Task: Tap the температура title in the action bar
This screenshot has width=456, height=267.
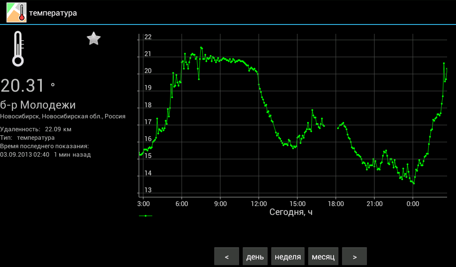Action: click(53, 13)
